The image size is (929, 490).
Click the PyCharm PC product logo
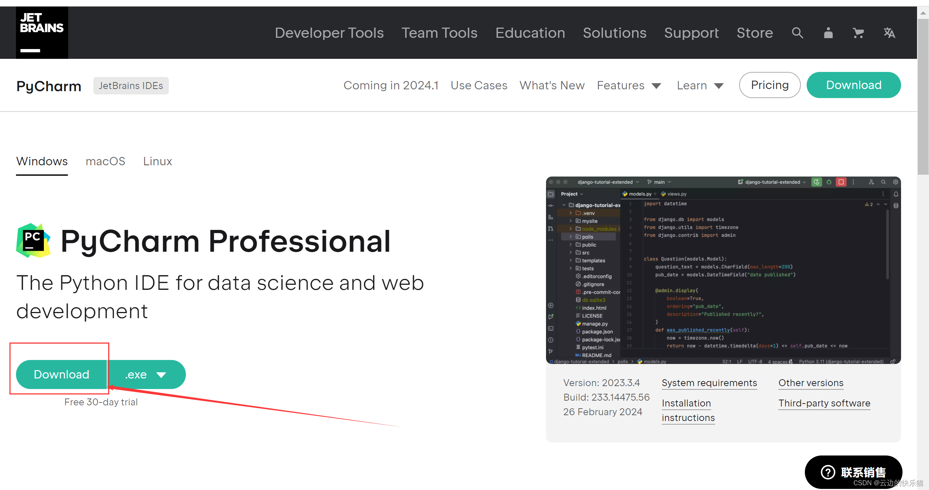(x=33, y=241)
